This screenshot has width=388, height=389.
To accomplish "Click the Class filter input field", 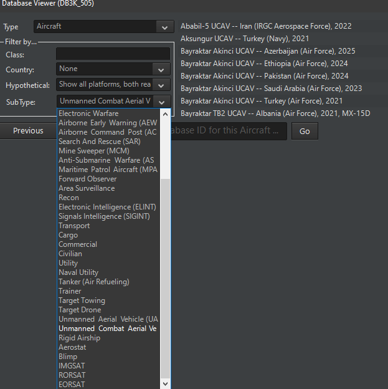I will (113, 54).
